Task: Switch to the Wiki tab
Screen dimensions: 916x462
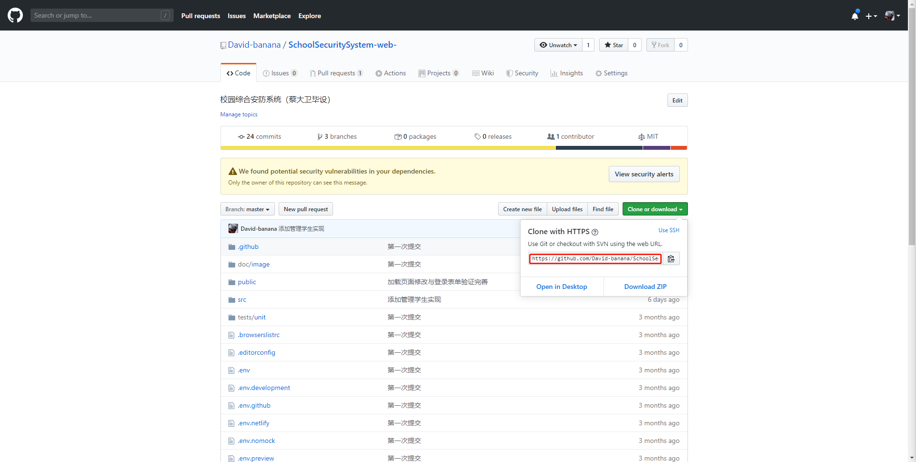Action: [483, 73]
